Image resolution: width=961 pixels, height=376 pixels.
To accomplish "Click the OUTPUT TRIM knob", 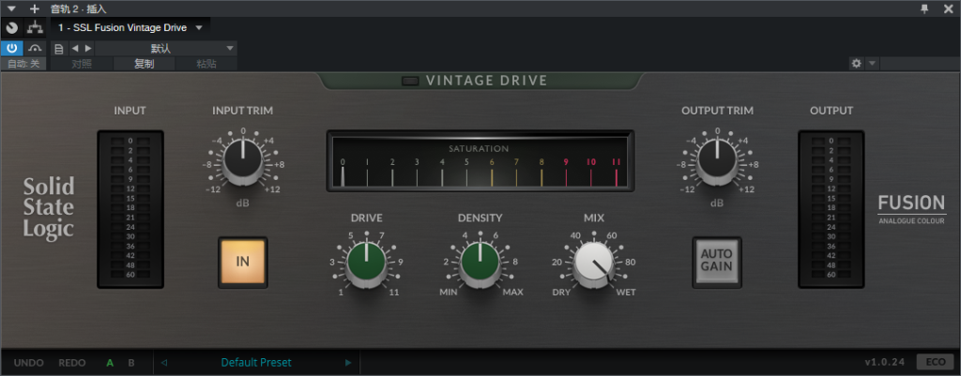I will tap(717, 160).
